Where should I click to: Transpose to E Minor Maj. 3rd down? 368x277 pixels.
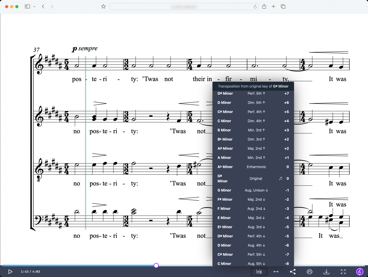[253, 218]
